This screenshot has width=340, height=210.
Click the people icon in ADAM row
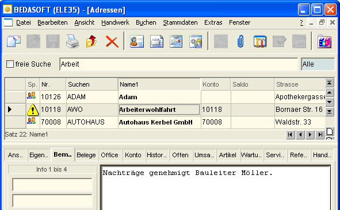click(x=32, y=95)
